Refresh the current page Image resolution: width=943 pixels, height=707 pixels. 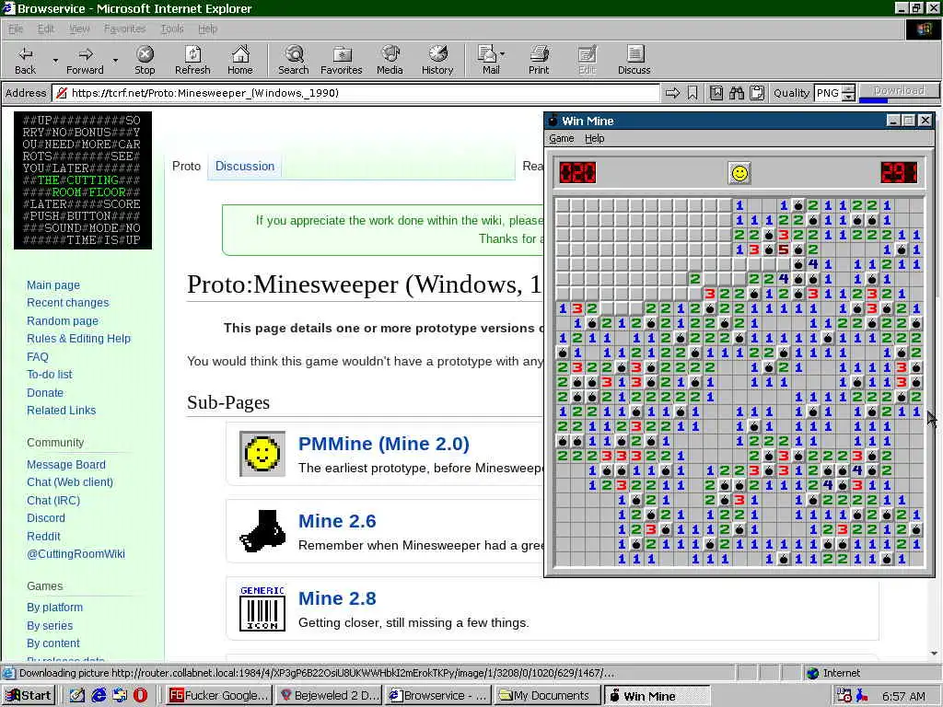tap(192, 60)
